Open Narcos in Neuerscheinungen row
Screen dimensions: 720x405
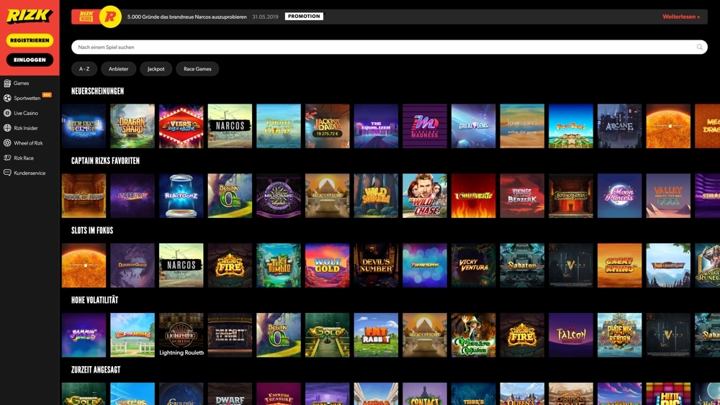(x=230, y=126)
